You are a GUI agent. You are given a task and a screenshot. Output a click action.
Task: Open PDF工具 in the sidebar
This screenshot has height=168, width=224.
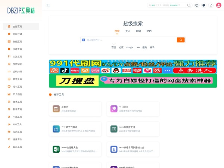pos(21,124)
